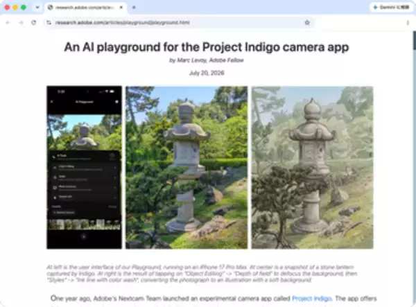This screenshot has height=307, width=416.
Task: Click the Gemini button in the tab bar
Action: tap(391, 7)
